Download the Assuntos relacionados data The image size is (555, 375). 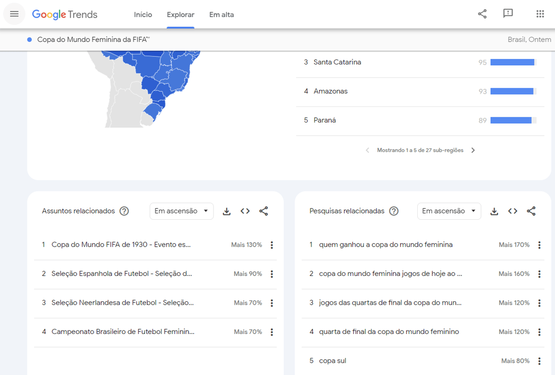click(227, 211)
